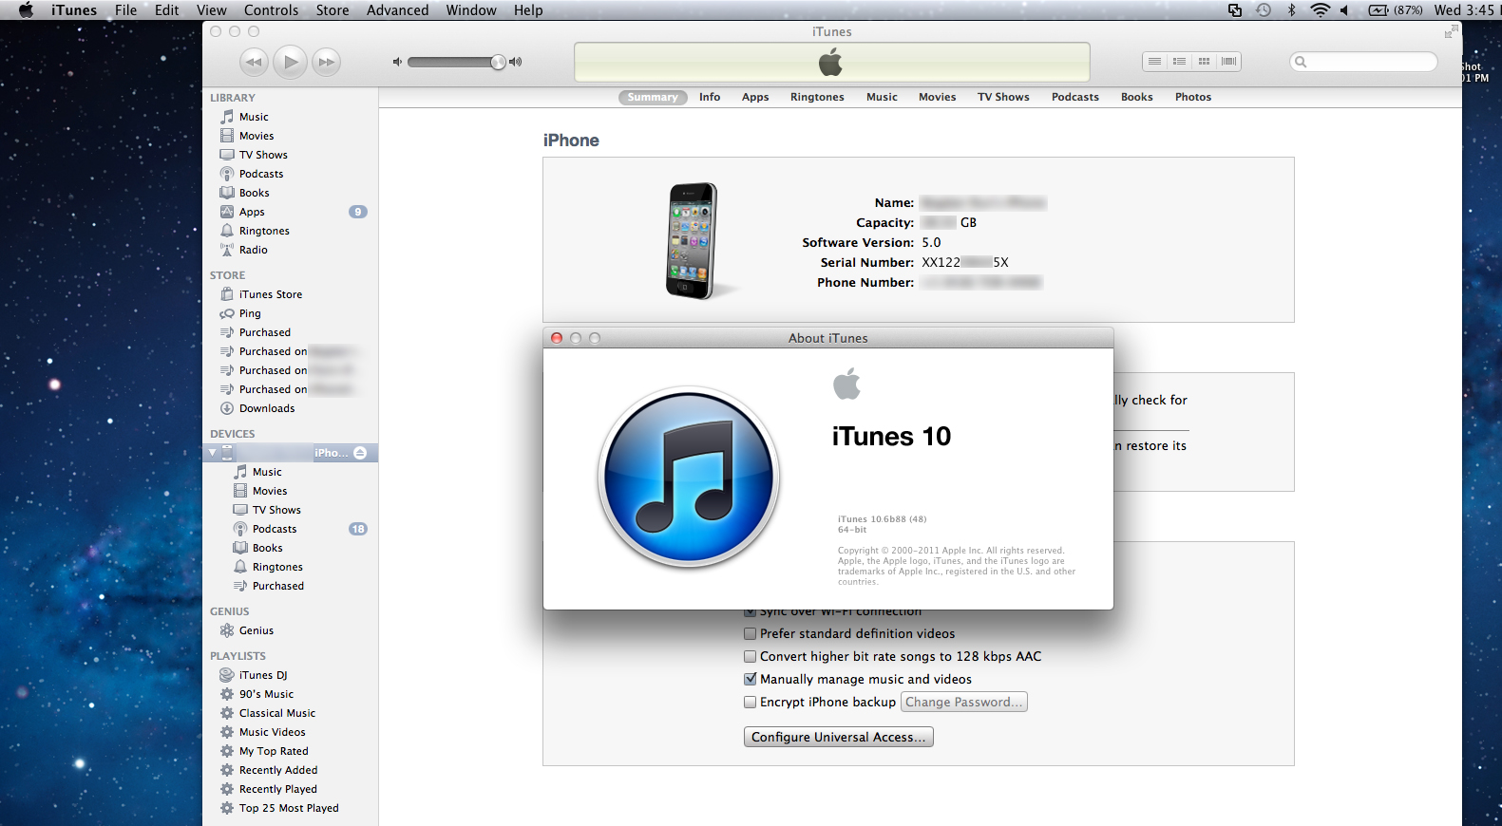The image size is (1502, 826).
Task: Click the battery status indicator
Action: [x=1395, y=10]
